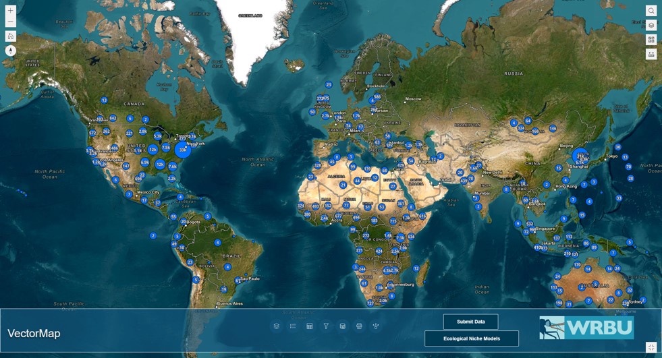Click the WRBU logo

point(586,328)
